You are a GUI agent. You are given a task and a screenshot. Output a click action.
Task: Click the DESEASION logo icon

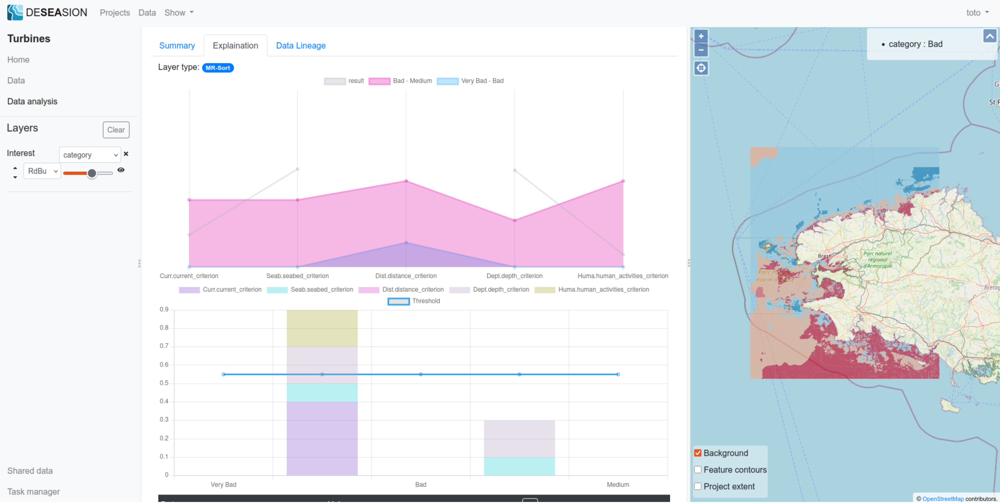coord(15,13)
